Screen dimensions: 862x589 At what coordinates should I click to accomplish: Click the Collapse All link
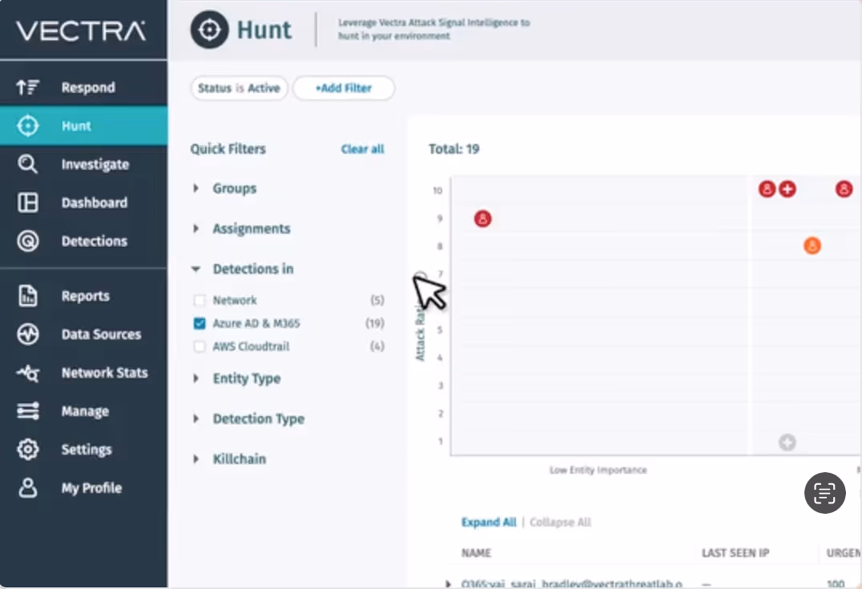point(560,522)
